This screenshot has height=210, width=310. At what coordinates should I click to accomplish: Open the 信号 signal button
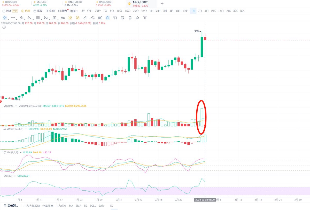(26, 11)
